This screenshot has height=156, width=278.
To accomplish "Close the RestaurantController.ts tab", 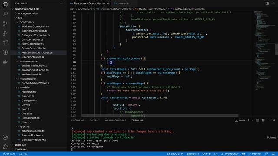I will point(108,3).
